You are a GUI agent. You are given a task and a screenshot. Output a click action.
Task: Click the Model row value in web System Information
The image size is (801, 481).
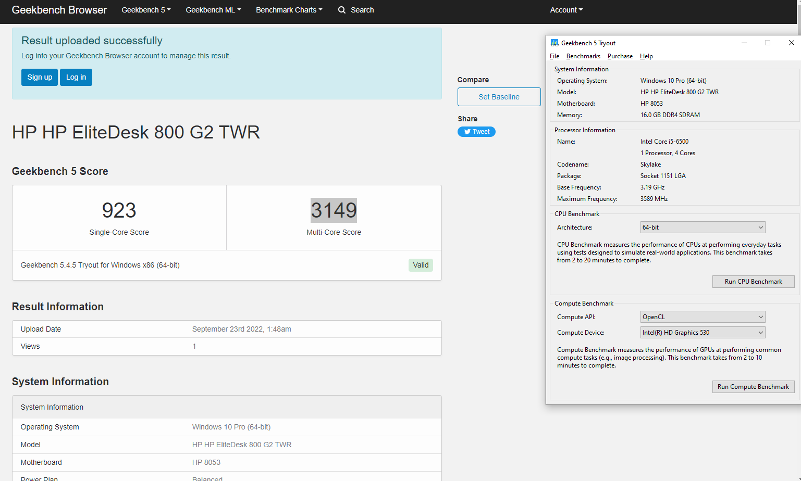[x=242, y=445]
